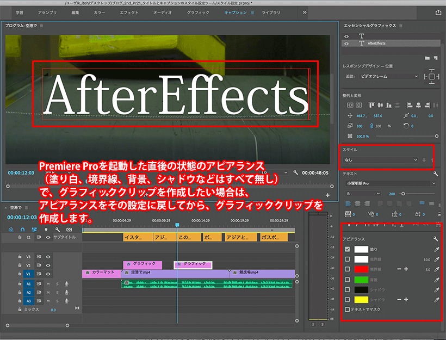Image resolution: width=446 pixels, height=340 pixels.
Task: Mute the A2 audio track
Action: pos(48,292)
